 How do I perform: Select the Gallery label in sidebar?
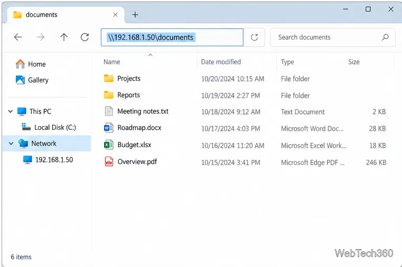(x=38, y=80)
